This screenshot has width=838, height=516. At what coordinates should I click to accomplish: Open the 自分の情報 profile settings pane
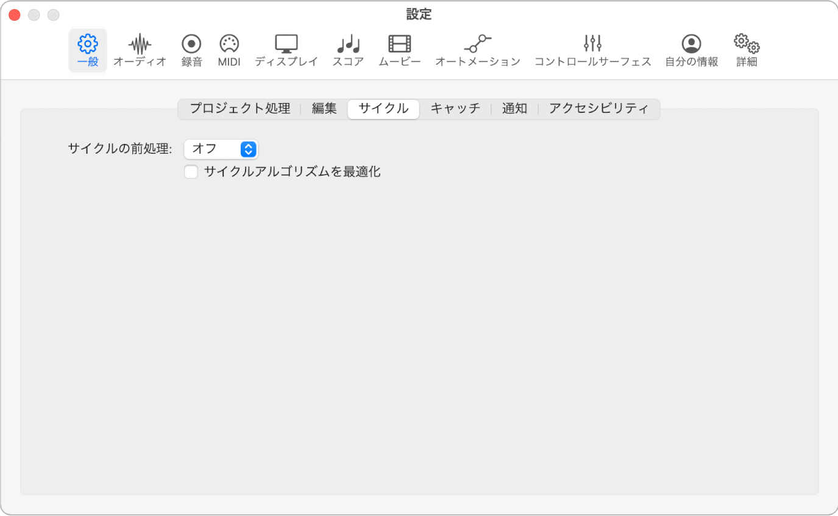(691, 51)
